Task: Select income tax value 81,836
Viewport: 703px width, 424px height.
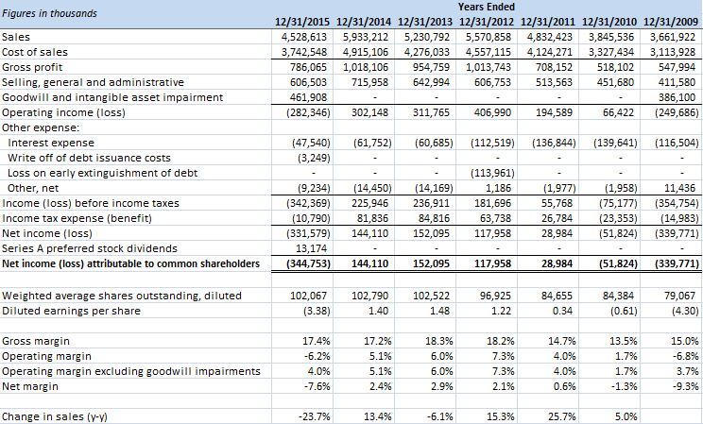Action: [372, 218]
